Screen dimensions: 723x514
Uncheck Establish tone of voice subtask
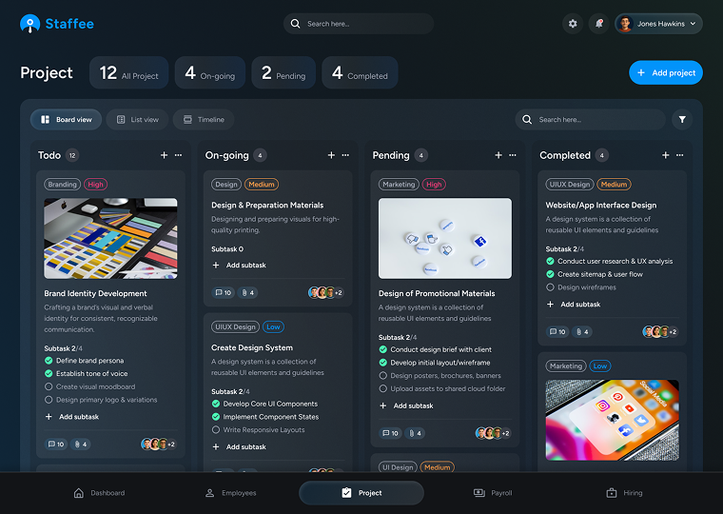click(x=49, y=373)
